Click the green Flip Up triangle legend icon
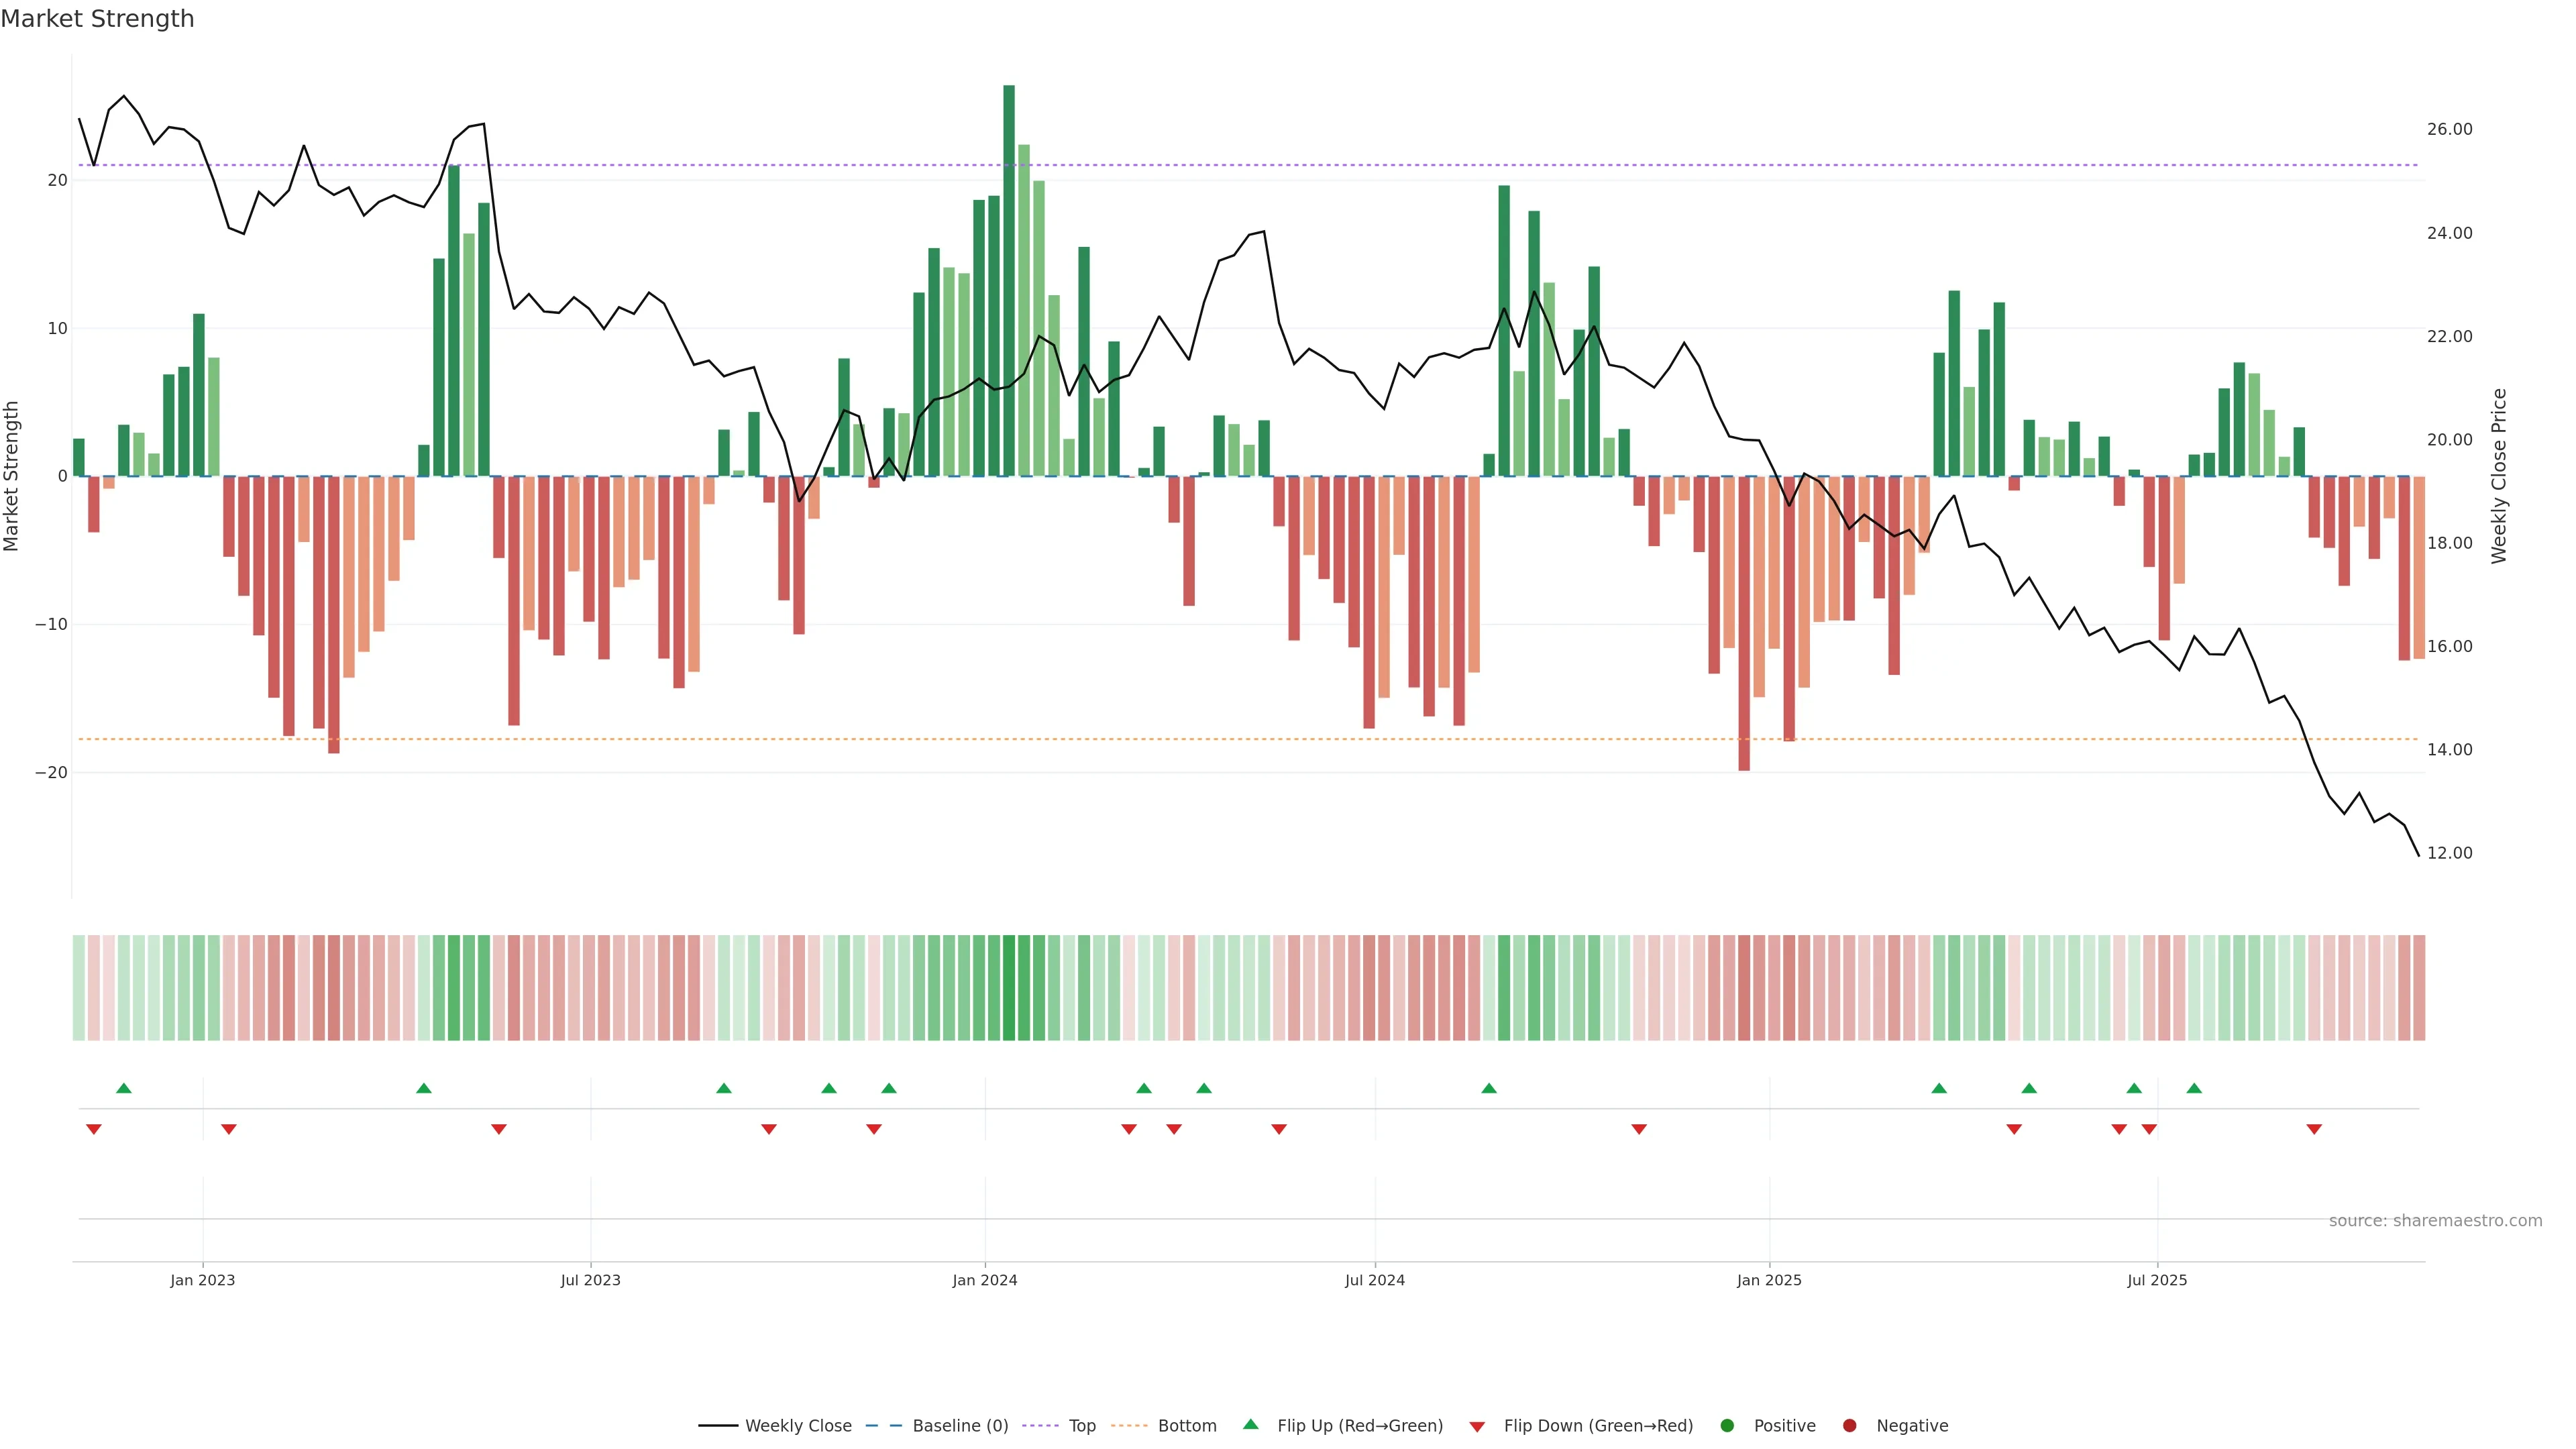 click(x=1250, y=1424)
